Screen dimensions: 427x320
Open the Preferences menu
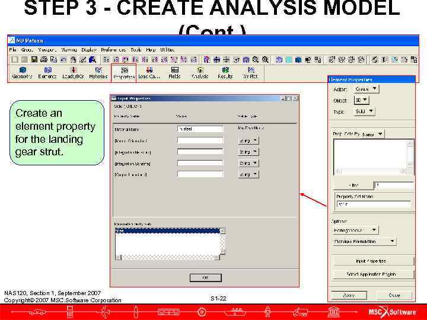coord(113,50)
